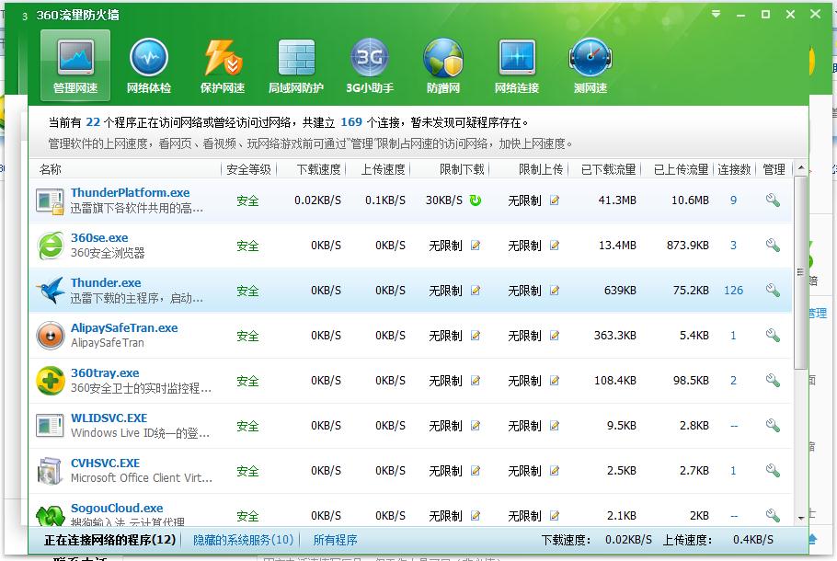Open 局域网防护 firewall wall icon
The image size is (837, 561).
[x=296, y=65]
